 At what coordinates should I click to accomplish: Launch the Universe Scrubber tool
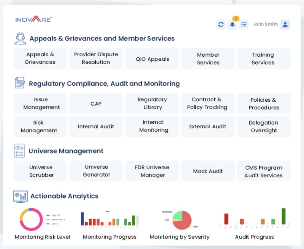41,171
